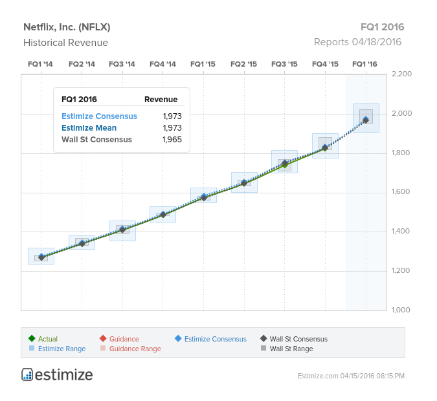437x401 pixels.
Task: Click the Revenue column header in tooltip
Action: pyautogui.click(x=161, y=100)
